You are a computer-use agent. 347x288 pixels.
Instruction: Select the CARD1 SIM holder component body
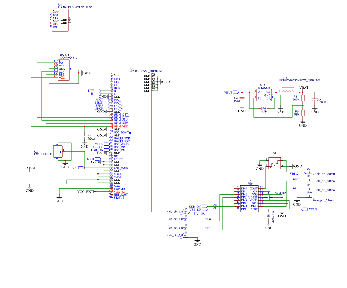click(64, 70)
